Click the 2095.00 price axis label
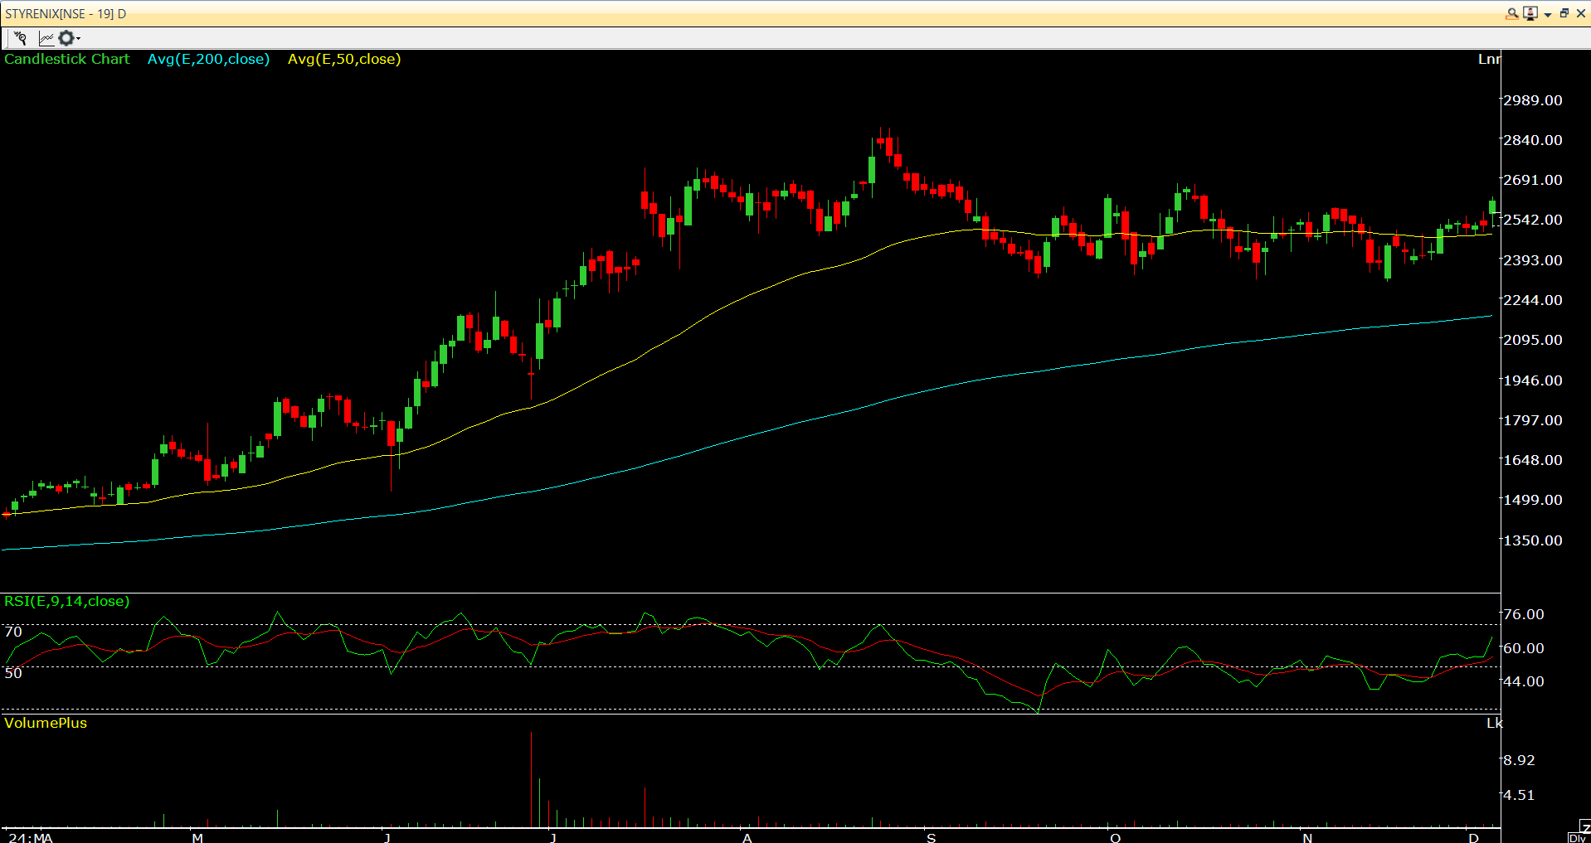 pyautogui.click(x=1533, y=340)
